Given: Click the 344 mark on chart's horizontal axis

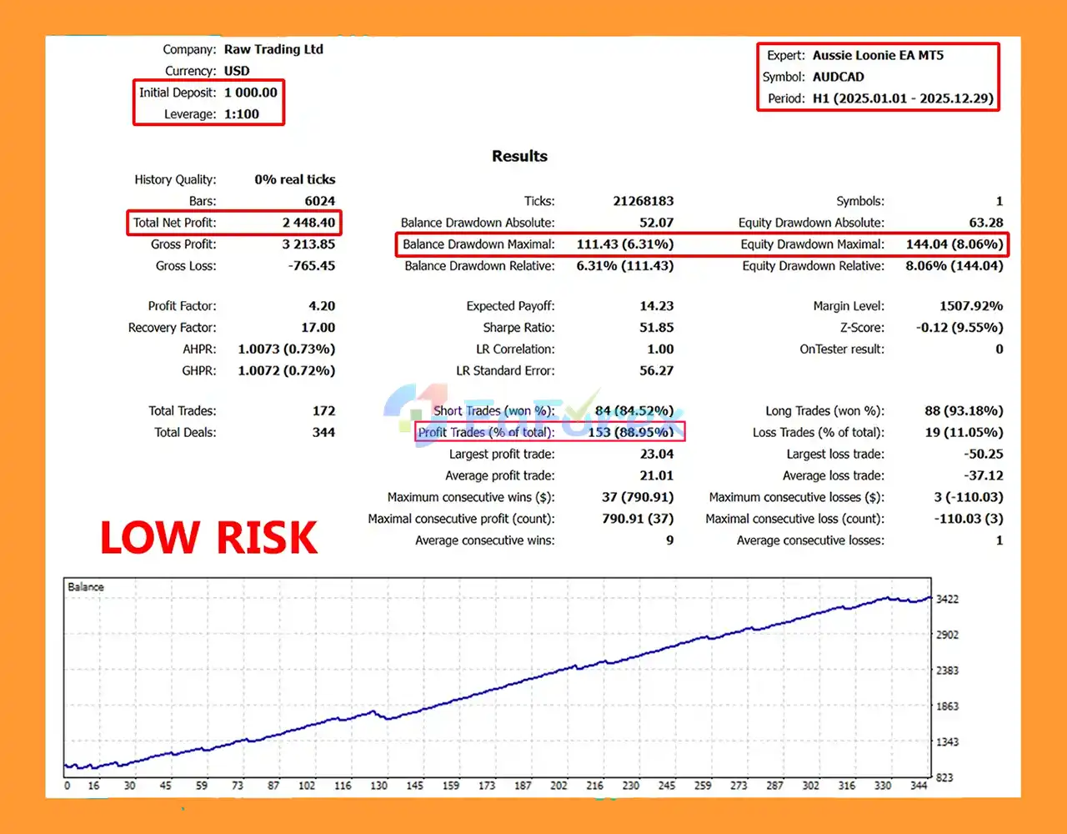Looking at the screenshot, I should tap(919, 786).
